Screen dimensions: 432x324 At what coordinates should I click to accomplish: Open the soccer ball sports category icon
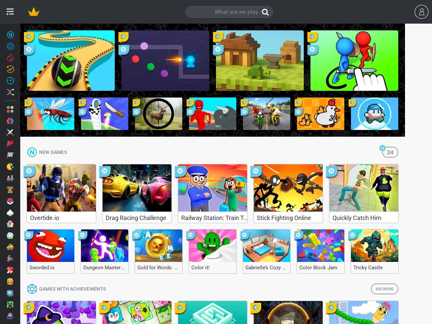pyautogui.click(x=10, y=236)
